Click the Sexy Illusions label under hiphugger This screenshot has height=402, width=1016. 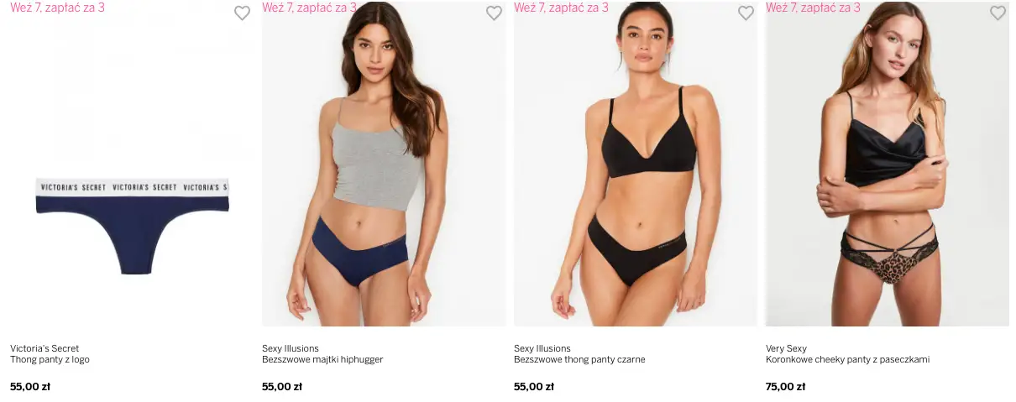pyautogui.click(x=291, y=348)
